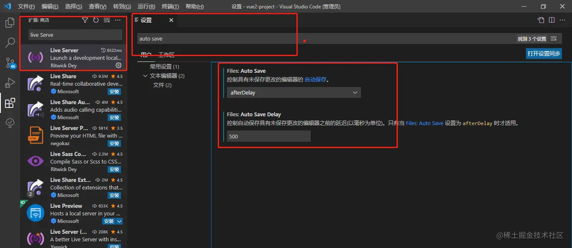Open editor more actions menu

pyautogui.click(x=563, y=20)
